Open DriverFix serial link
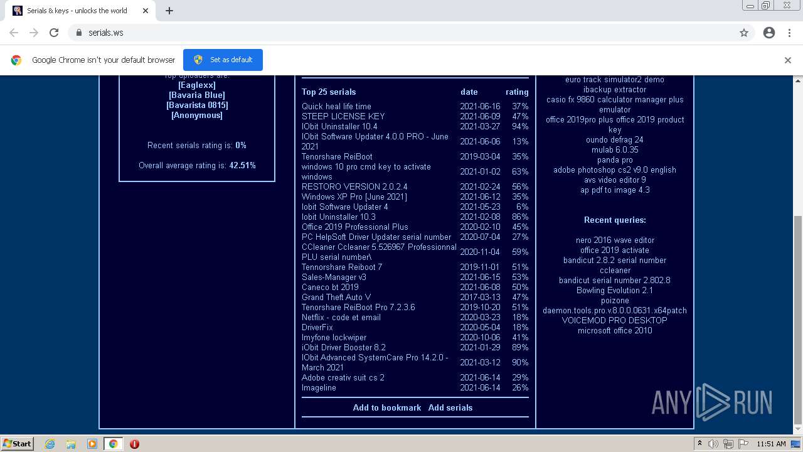This screenshot has width=803, height=452. (317, 327)
